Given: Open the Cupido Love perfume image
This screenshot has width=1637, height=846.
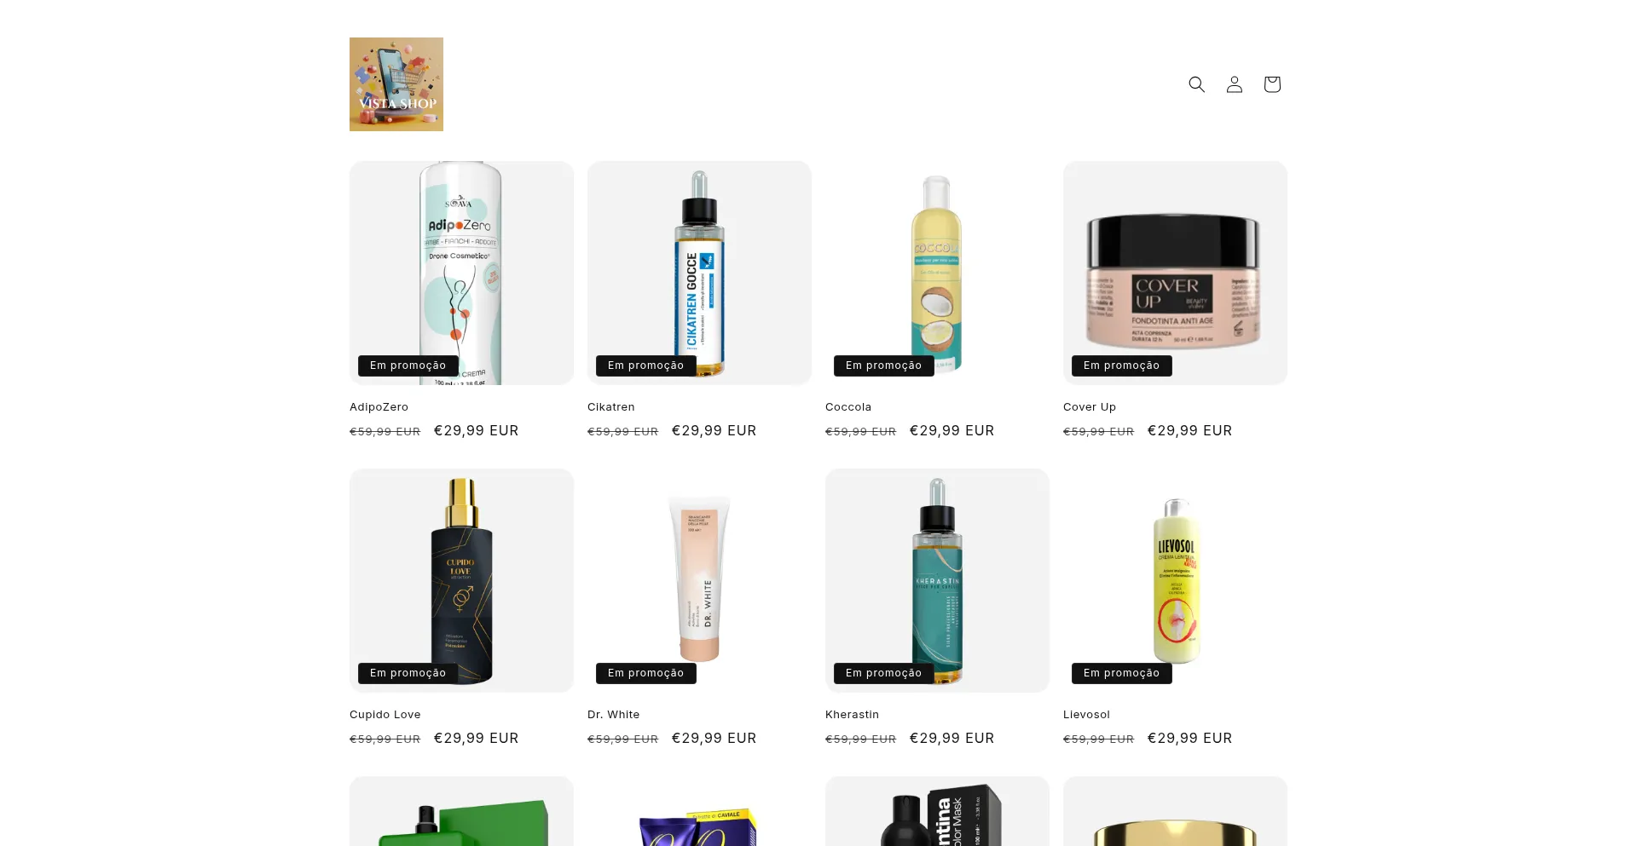Looking at the screenshot, I should click(x=461, y=580).
